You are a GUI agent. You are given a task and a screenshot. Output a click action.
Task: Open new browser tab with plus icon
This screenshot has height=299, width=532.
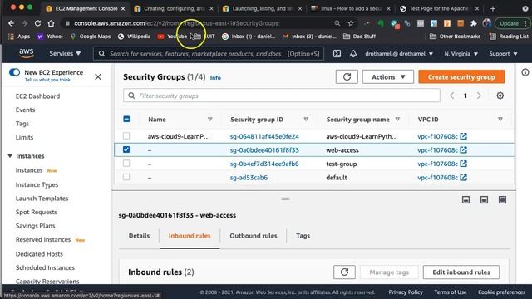tap(493, 9)
